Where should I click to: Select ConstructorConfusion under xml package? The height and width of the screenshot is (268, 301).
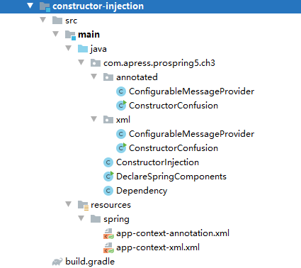174,148
